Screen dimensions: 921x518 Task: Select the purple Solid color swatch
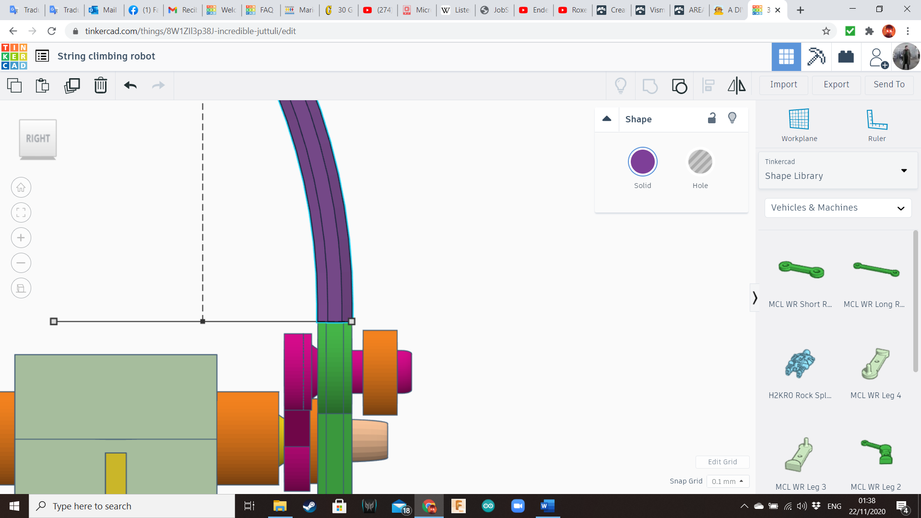(x=642, y=162)
